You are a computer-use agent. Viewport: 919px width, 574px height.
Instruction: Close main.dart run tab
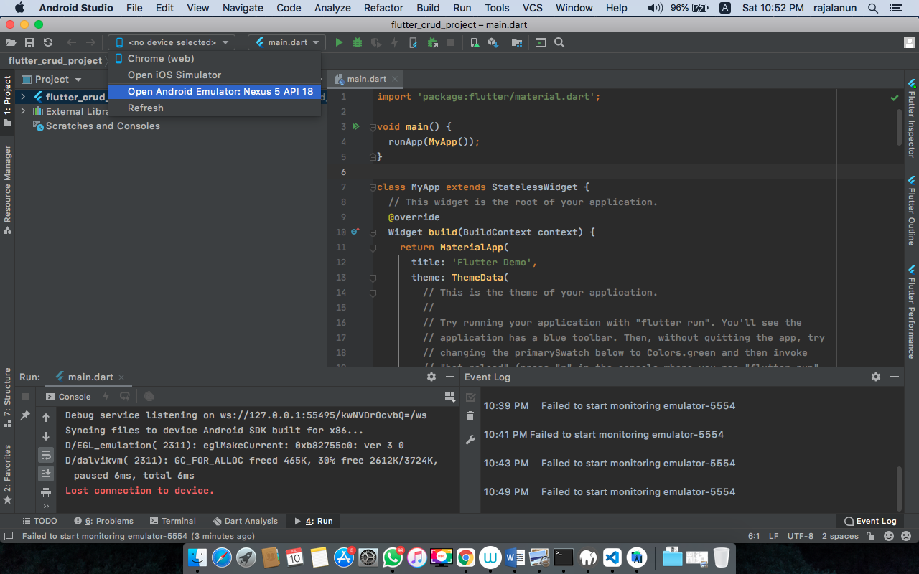pyautogui.click(x=121, y=377)
